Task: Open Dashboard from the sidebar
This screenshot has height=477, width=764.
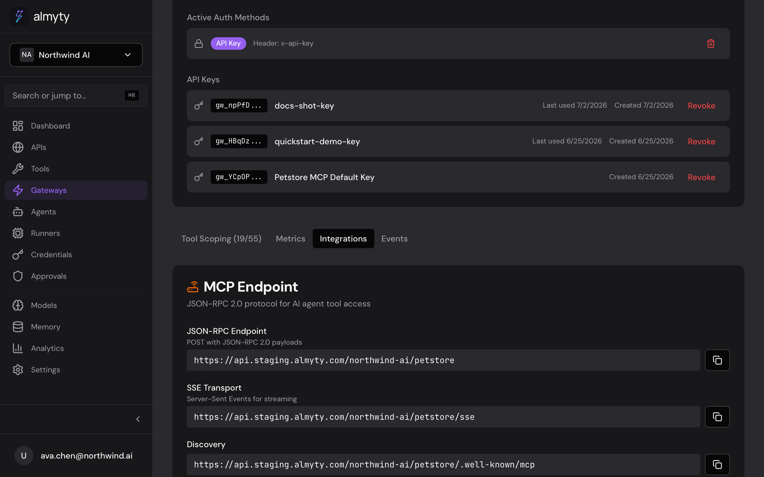Action: click(x=76, y=126)
